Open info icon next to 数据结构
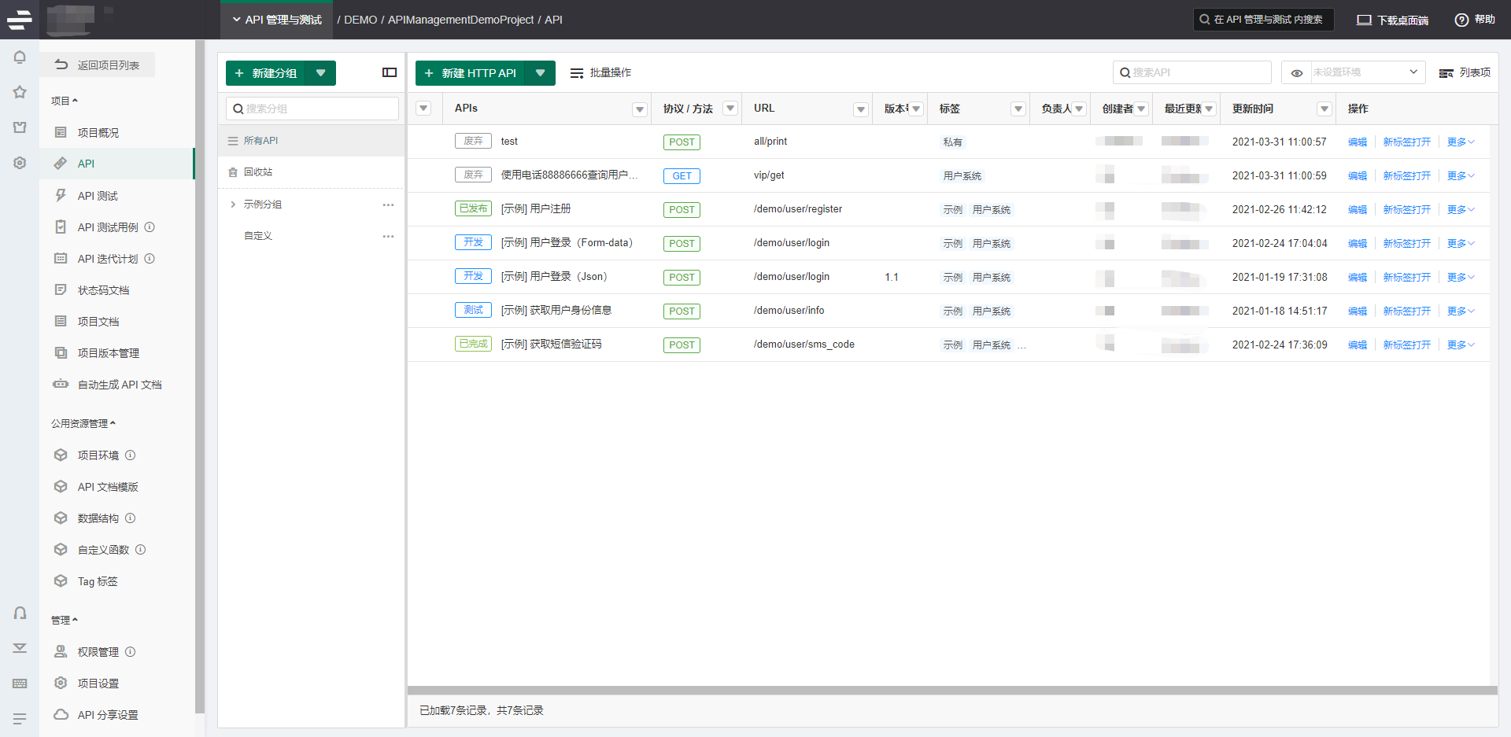The width and height of the screenshot is (1511, 737). click(x=131, y=518)
